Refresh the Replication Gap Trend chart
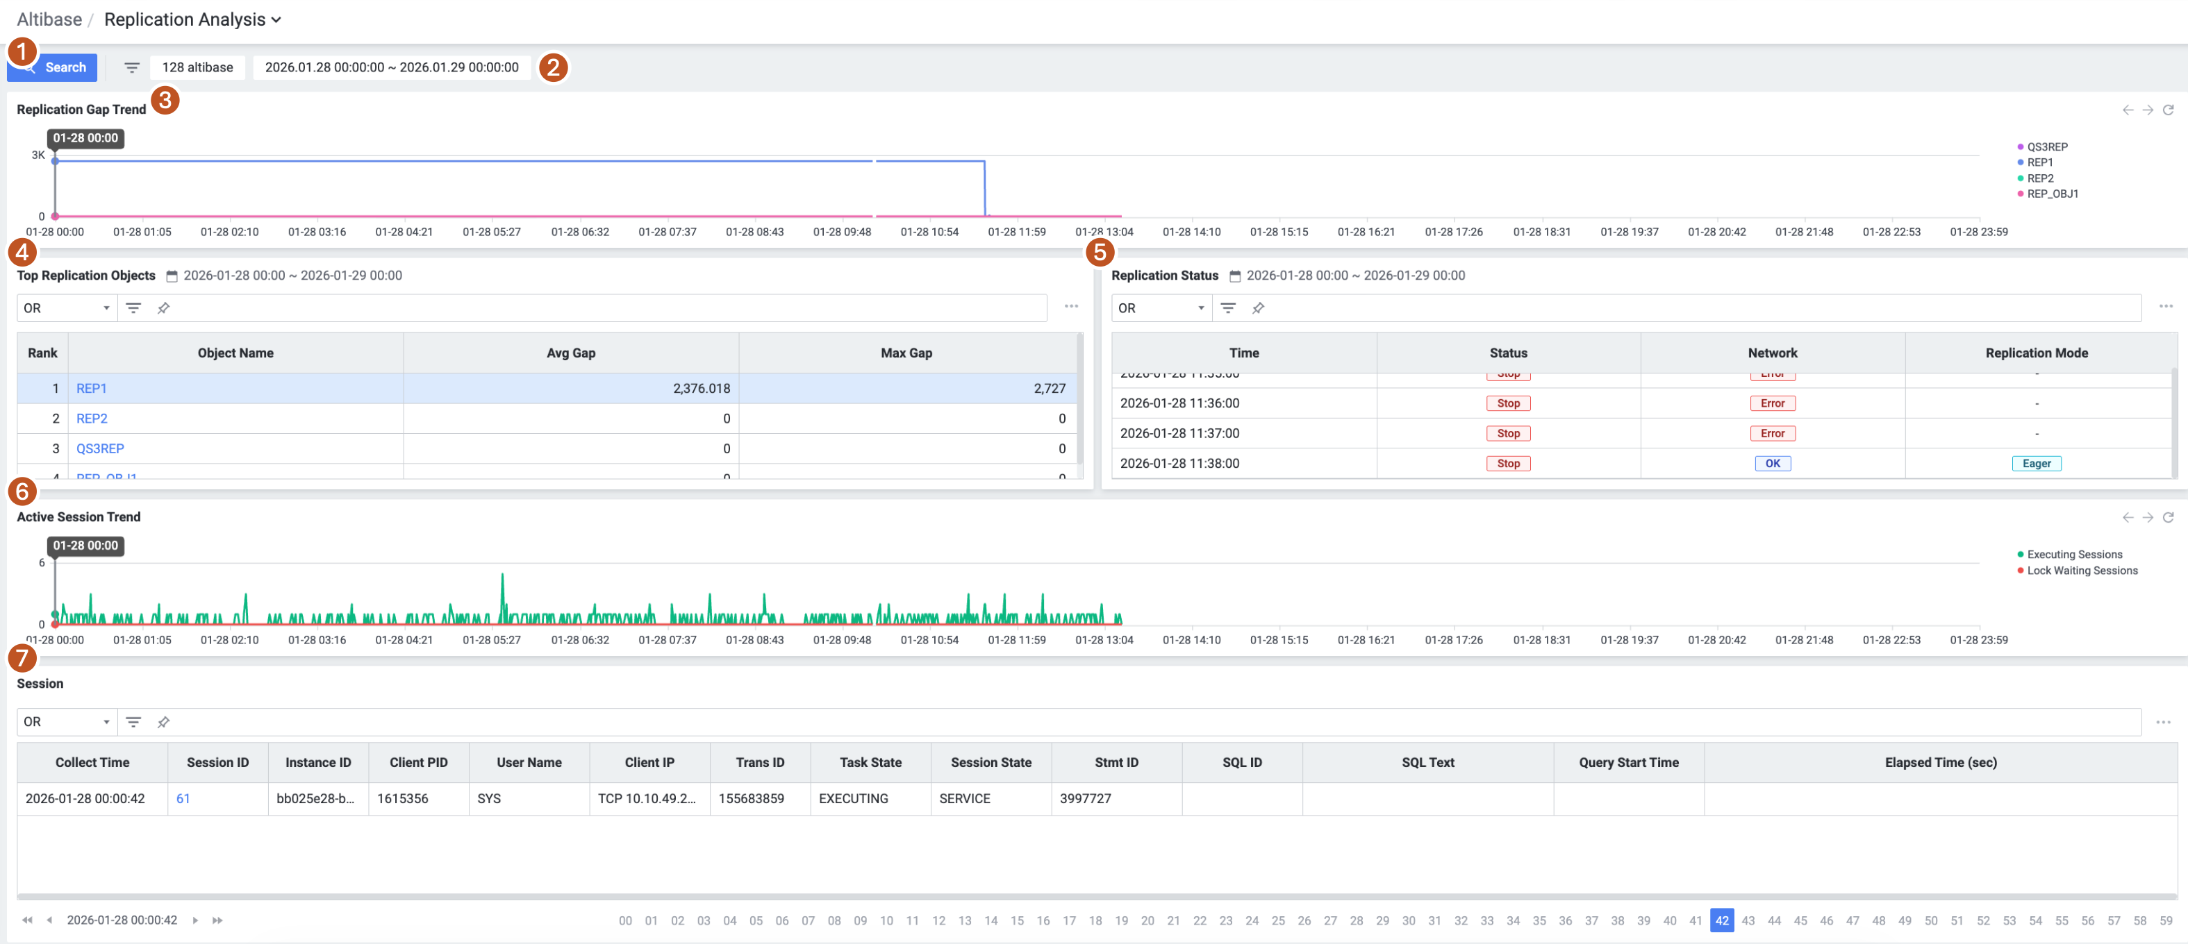 click(x=2169, y=110)
